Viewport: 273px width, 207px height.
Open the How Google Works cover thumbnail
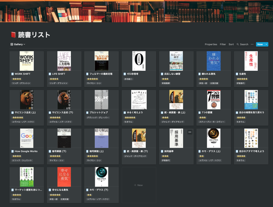[x=26, y=138]
